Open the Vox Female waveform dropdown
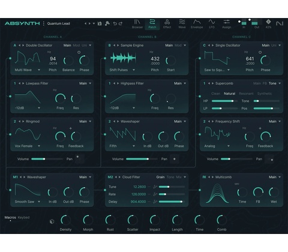The width and height of the screenshot is (288, 252). tap(28, 146)
